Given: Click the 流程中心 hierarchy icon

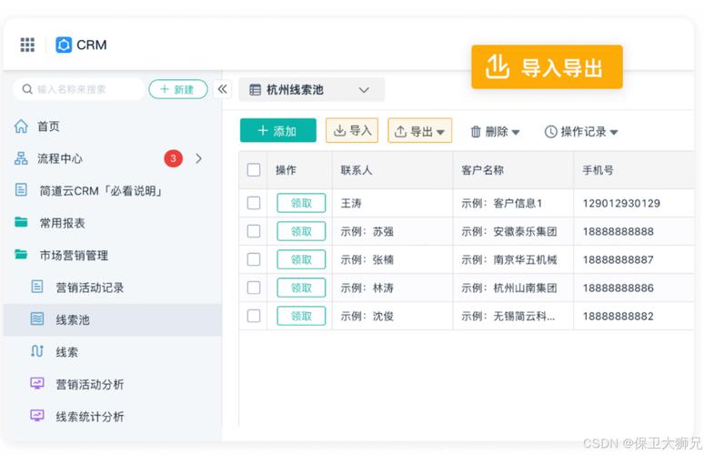Looking at the screenshot, I should click(x=21, y=158).
